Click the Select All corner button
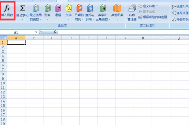Image resolution: width=189 pixels, height=125 pixels. [x=3, y=38]
